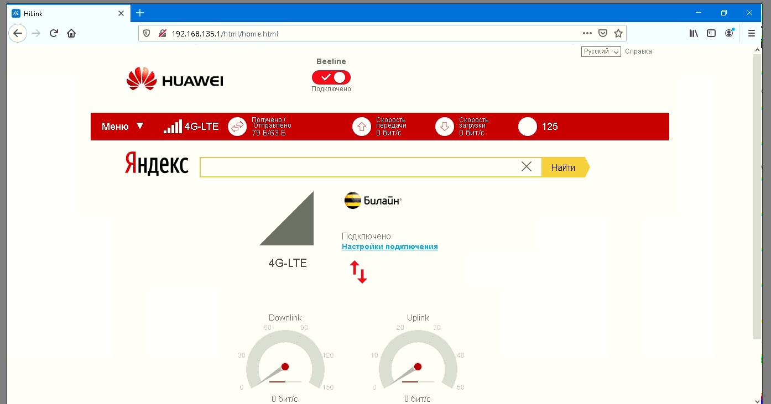Click the upload speed arrow icon

click(362, 127)
